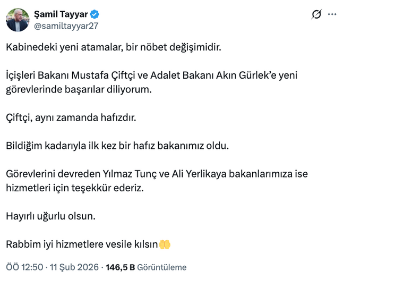Click the date 11 Şub 2026

click(x=75, y=267)
